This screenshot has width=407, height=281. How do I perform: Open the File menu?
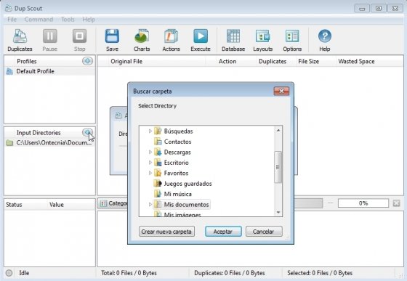coord(12,20)
